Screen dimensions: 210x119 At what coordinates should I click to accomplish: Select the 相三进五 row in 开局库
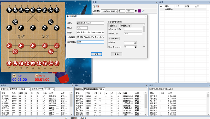click(35, 103)
